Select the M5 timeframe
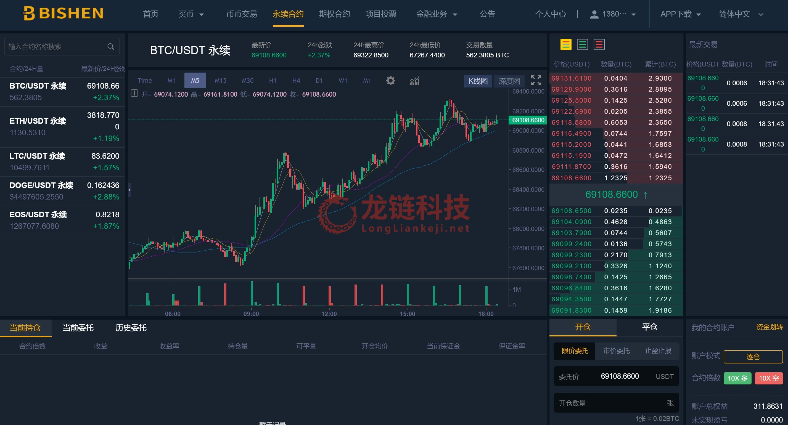Image resolution: width=788 pixels, height=425 pixels. click(x=195, y=80)
